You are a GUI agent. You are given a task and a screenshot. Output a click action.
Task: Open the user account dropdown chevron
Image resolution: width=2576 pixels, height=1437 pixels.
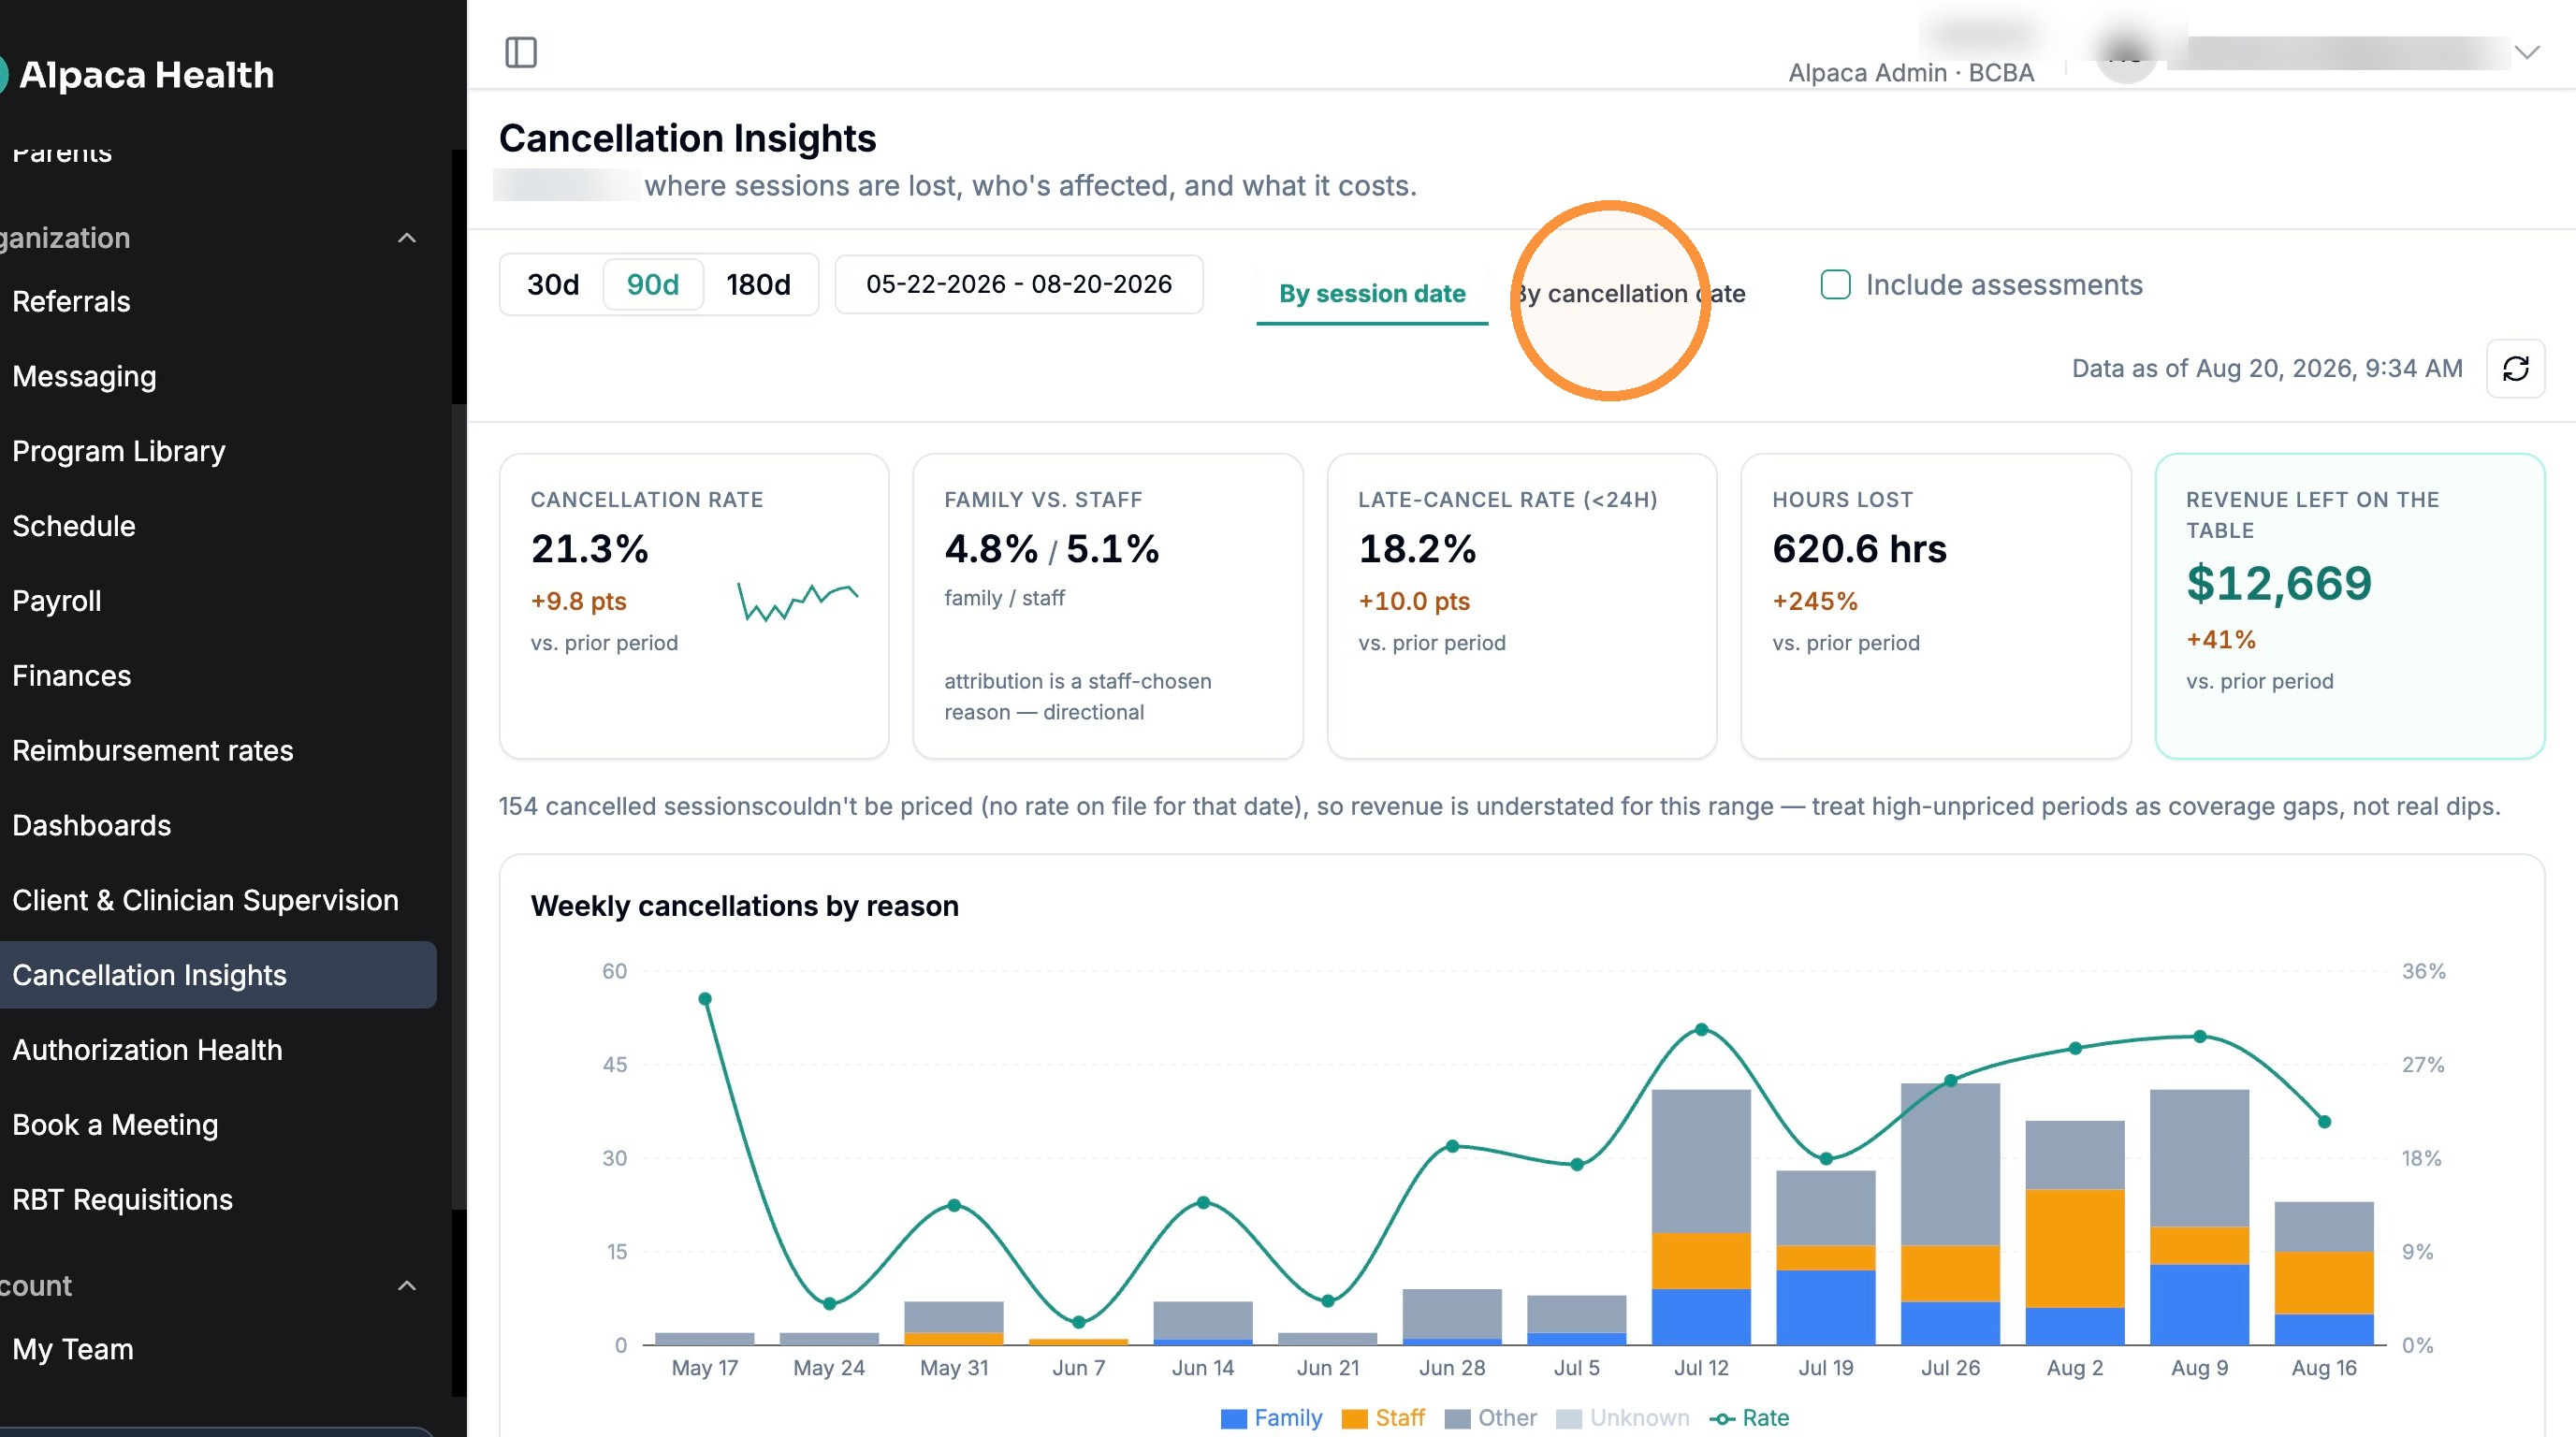(x=2527, y=52)
